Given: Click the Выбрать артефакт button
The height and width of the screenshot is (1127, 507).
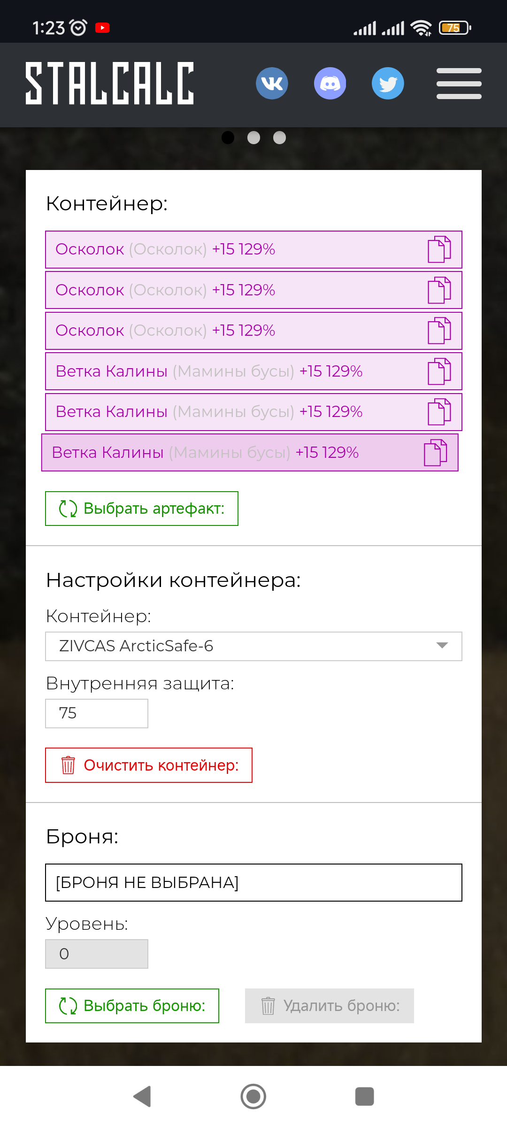Looking at the screenshot, I should (142, 509).
